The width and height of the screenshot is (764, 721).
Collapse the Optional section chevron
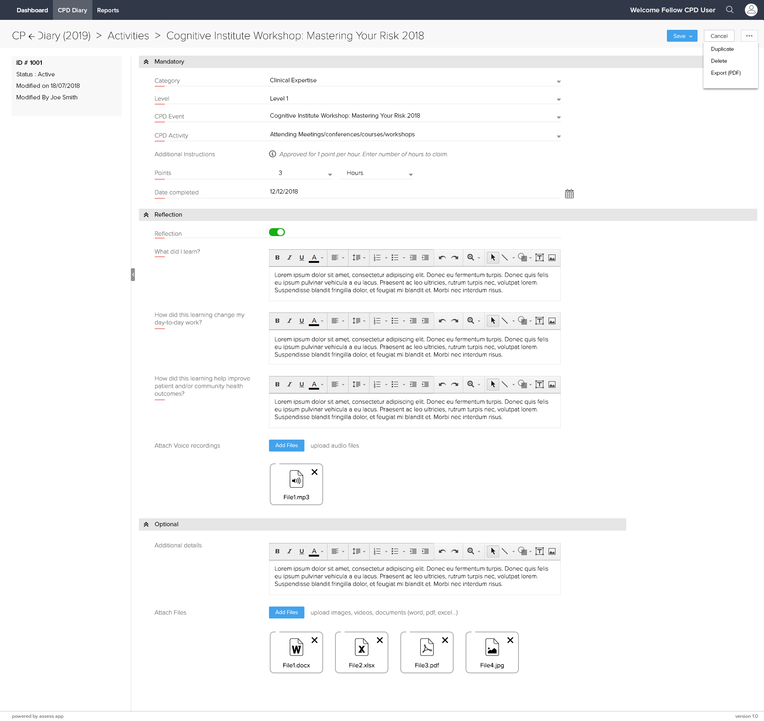[x=146, y=524]
